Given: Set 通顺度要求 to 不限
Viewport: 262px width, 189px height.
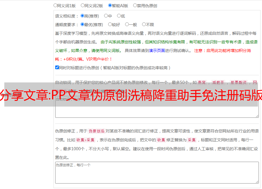Looking at the screenshot, I should (x=144, y=24).
